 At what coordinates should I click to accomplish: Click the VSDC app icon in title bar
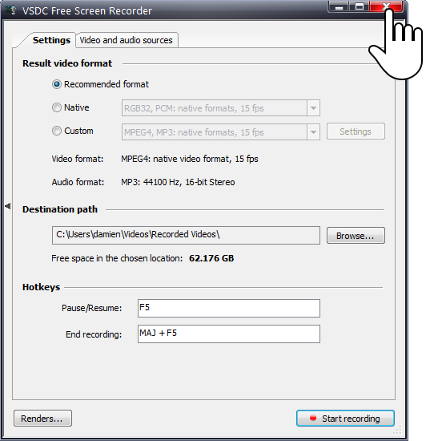(x=11, y=10)
